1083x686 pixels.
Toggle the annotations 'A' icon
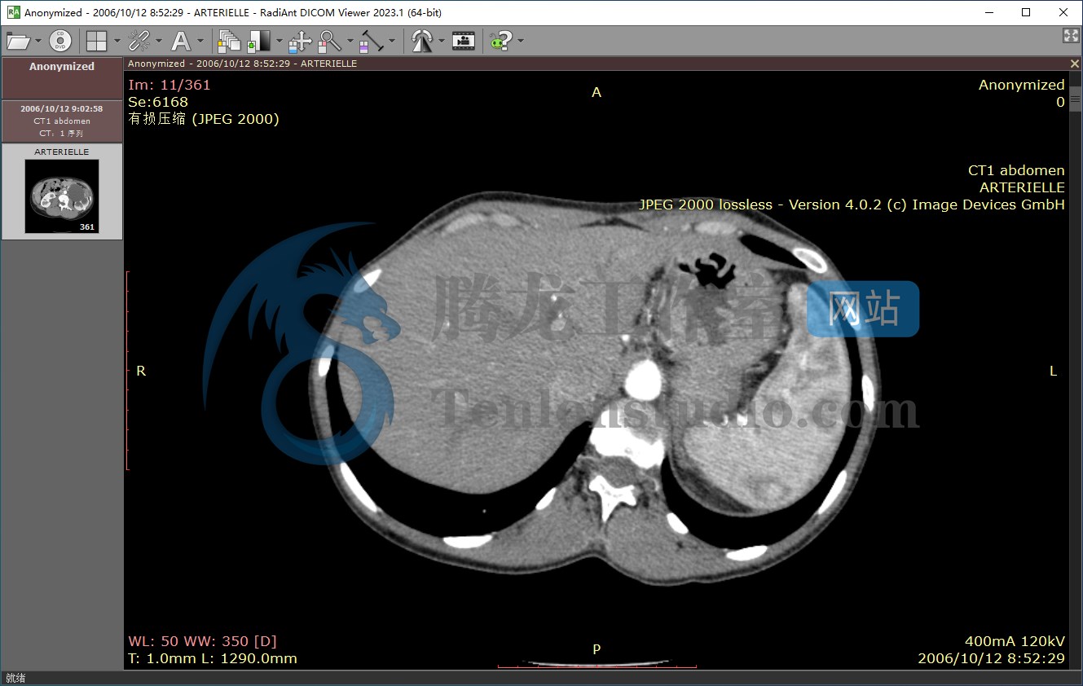coord(181,41)
